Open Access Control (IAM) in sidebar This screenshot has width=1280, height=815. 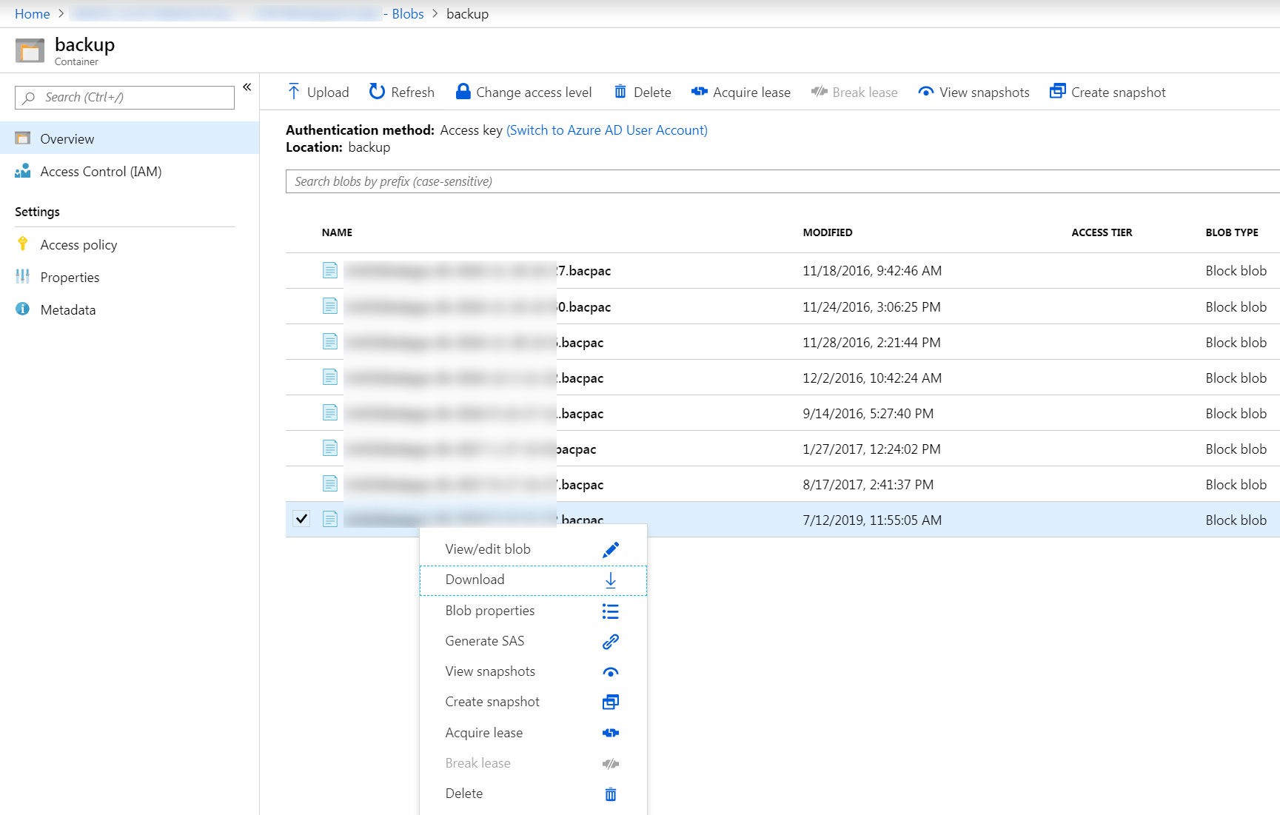101,172
